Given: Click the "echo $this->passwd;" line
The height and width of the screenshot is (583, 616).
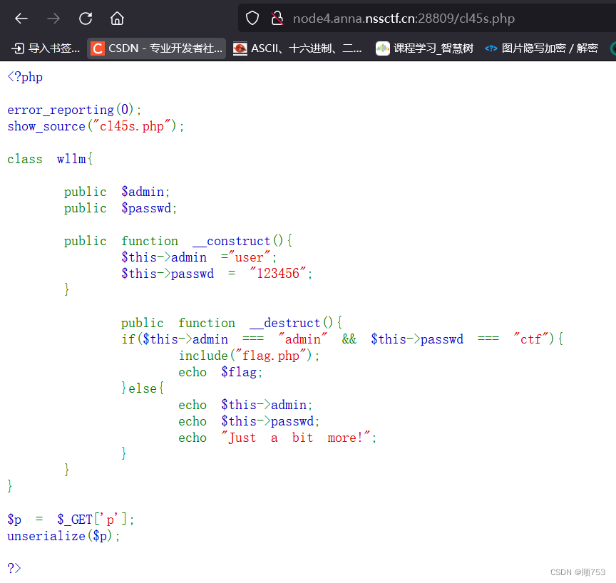Looking at the screenshot, I should click(x=249, y=421).
